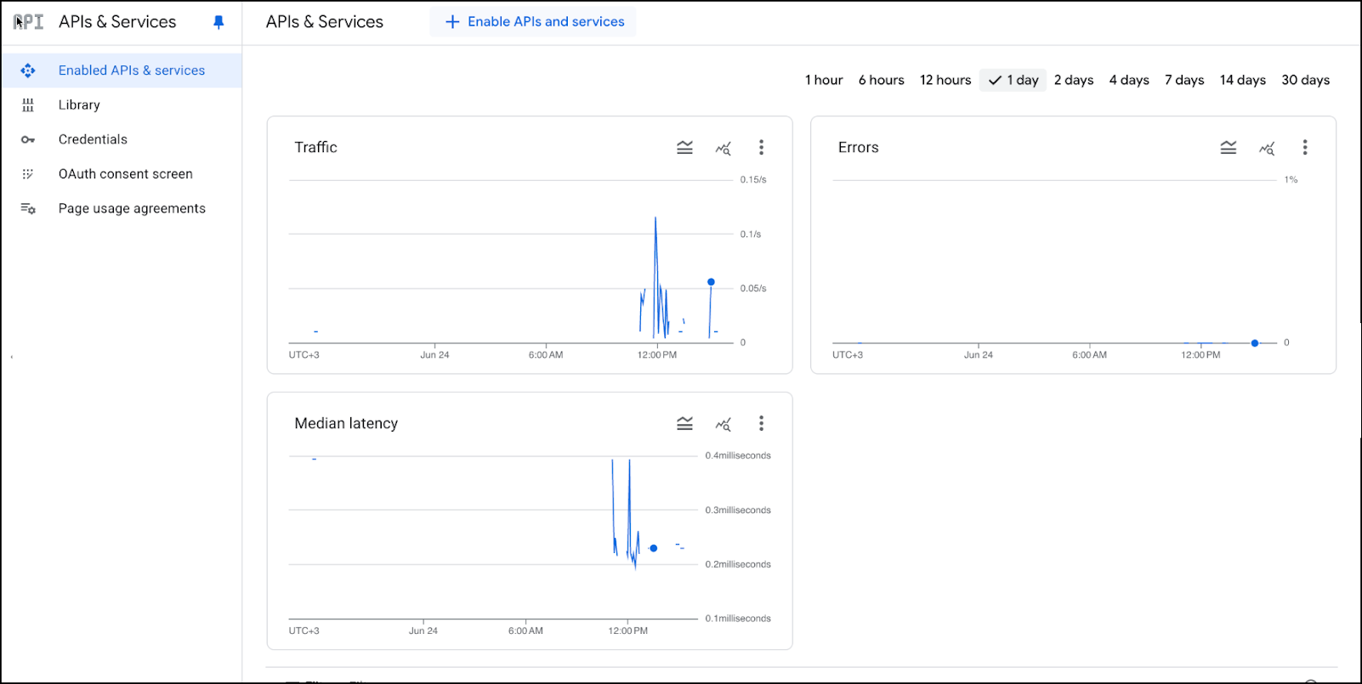Image resolution: width=1362 pixels, height=684 pixels.
Task: Open Traffic chart more options menu
Action: click(x=761, y=148)
